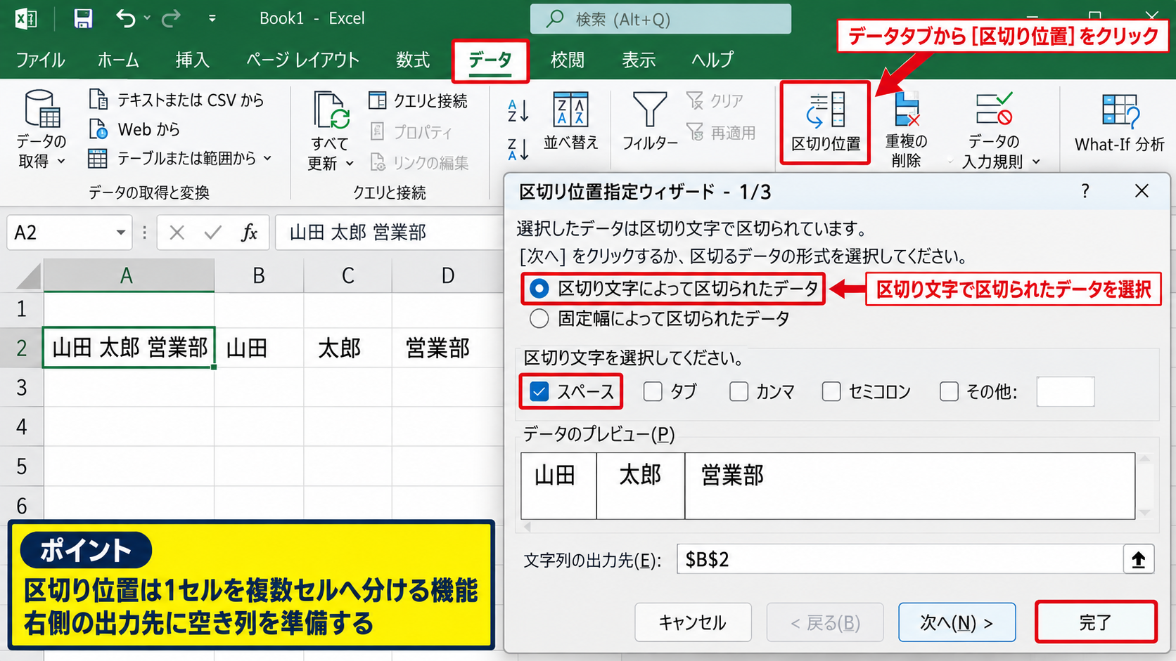
Task: Click Web から import option
Action: [x=134, y=129]
